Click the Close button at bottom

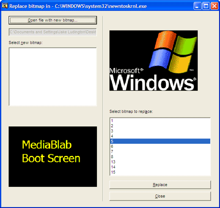(160, 196)
